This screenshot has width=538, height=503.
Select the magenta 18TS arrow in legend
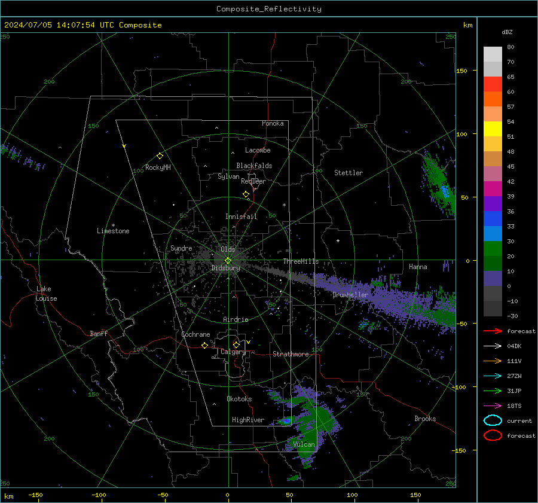click(493, 406)
